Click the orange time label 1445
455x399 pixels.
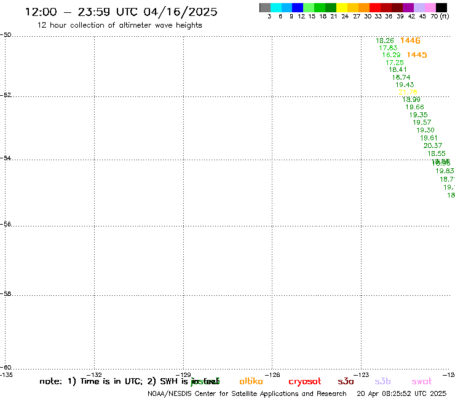click(x=417, y=55)
